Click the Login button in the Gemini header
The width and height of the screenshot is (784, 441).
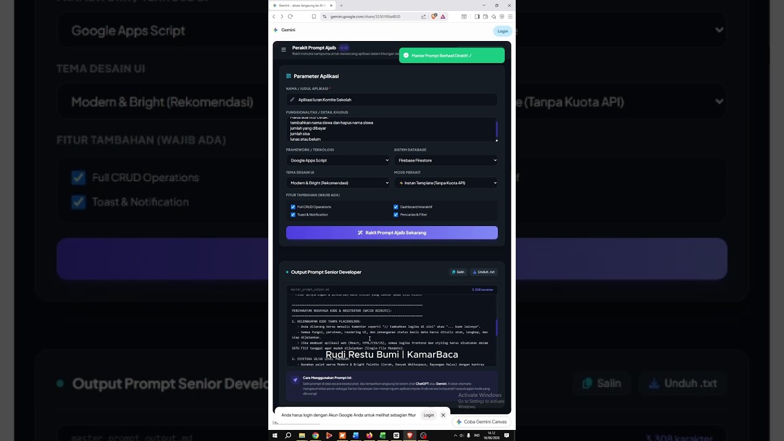pos(503,31)
